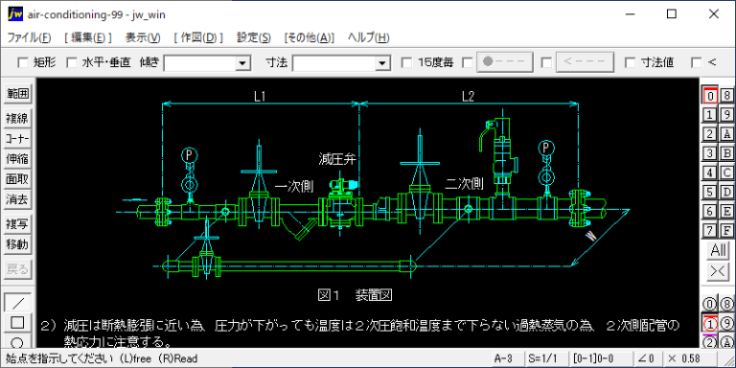Open the ファイル(F) menu
Viewport: 736px width, 368px height.
30,37
